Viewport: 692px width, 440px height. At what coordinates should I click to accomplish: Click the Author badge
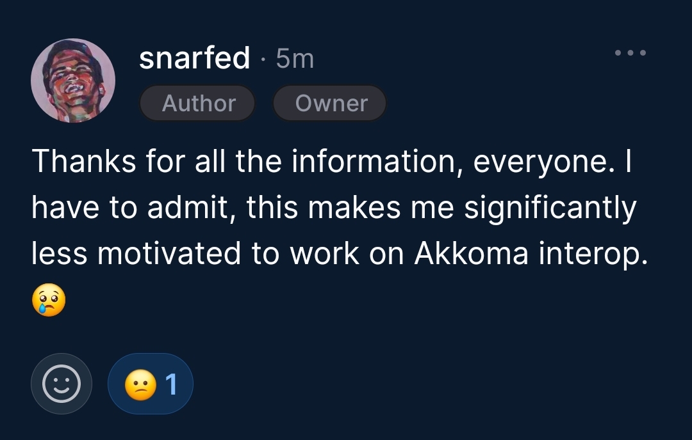click(198, 103)
